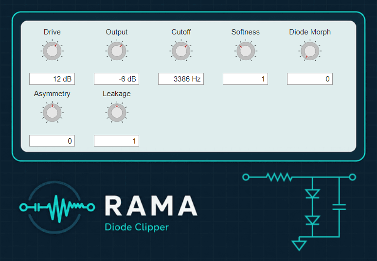Click the Leakage label

117,94
